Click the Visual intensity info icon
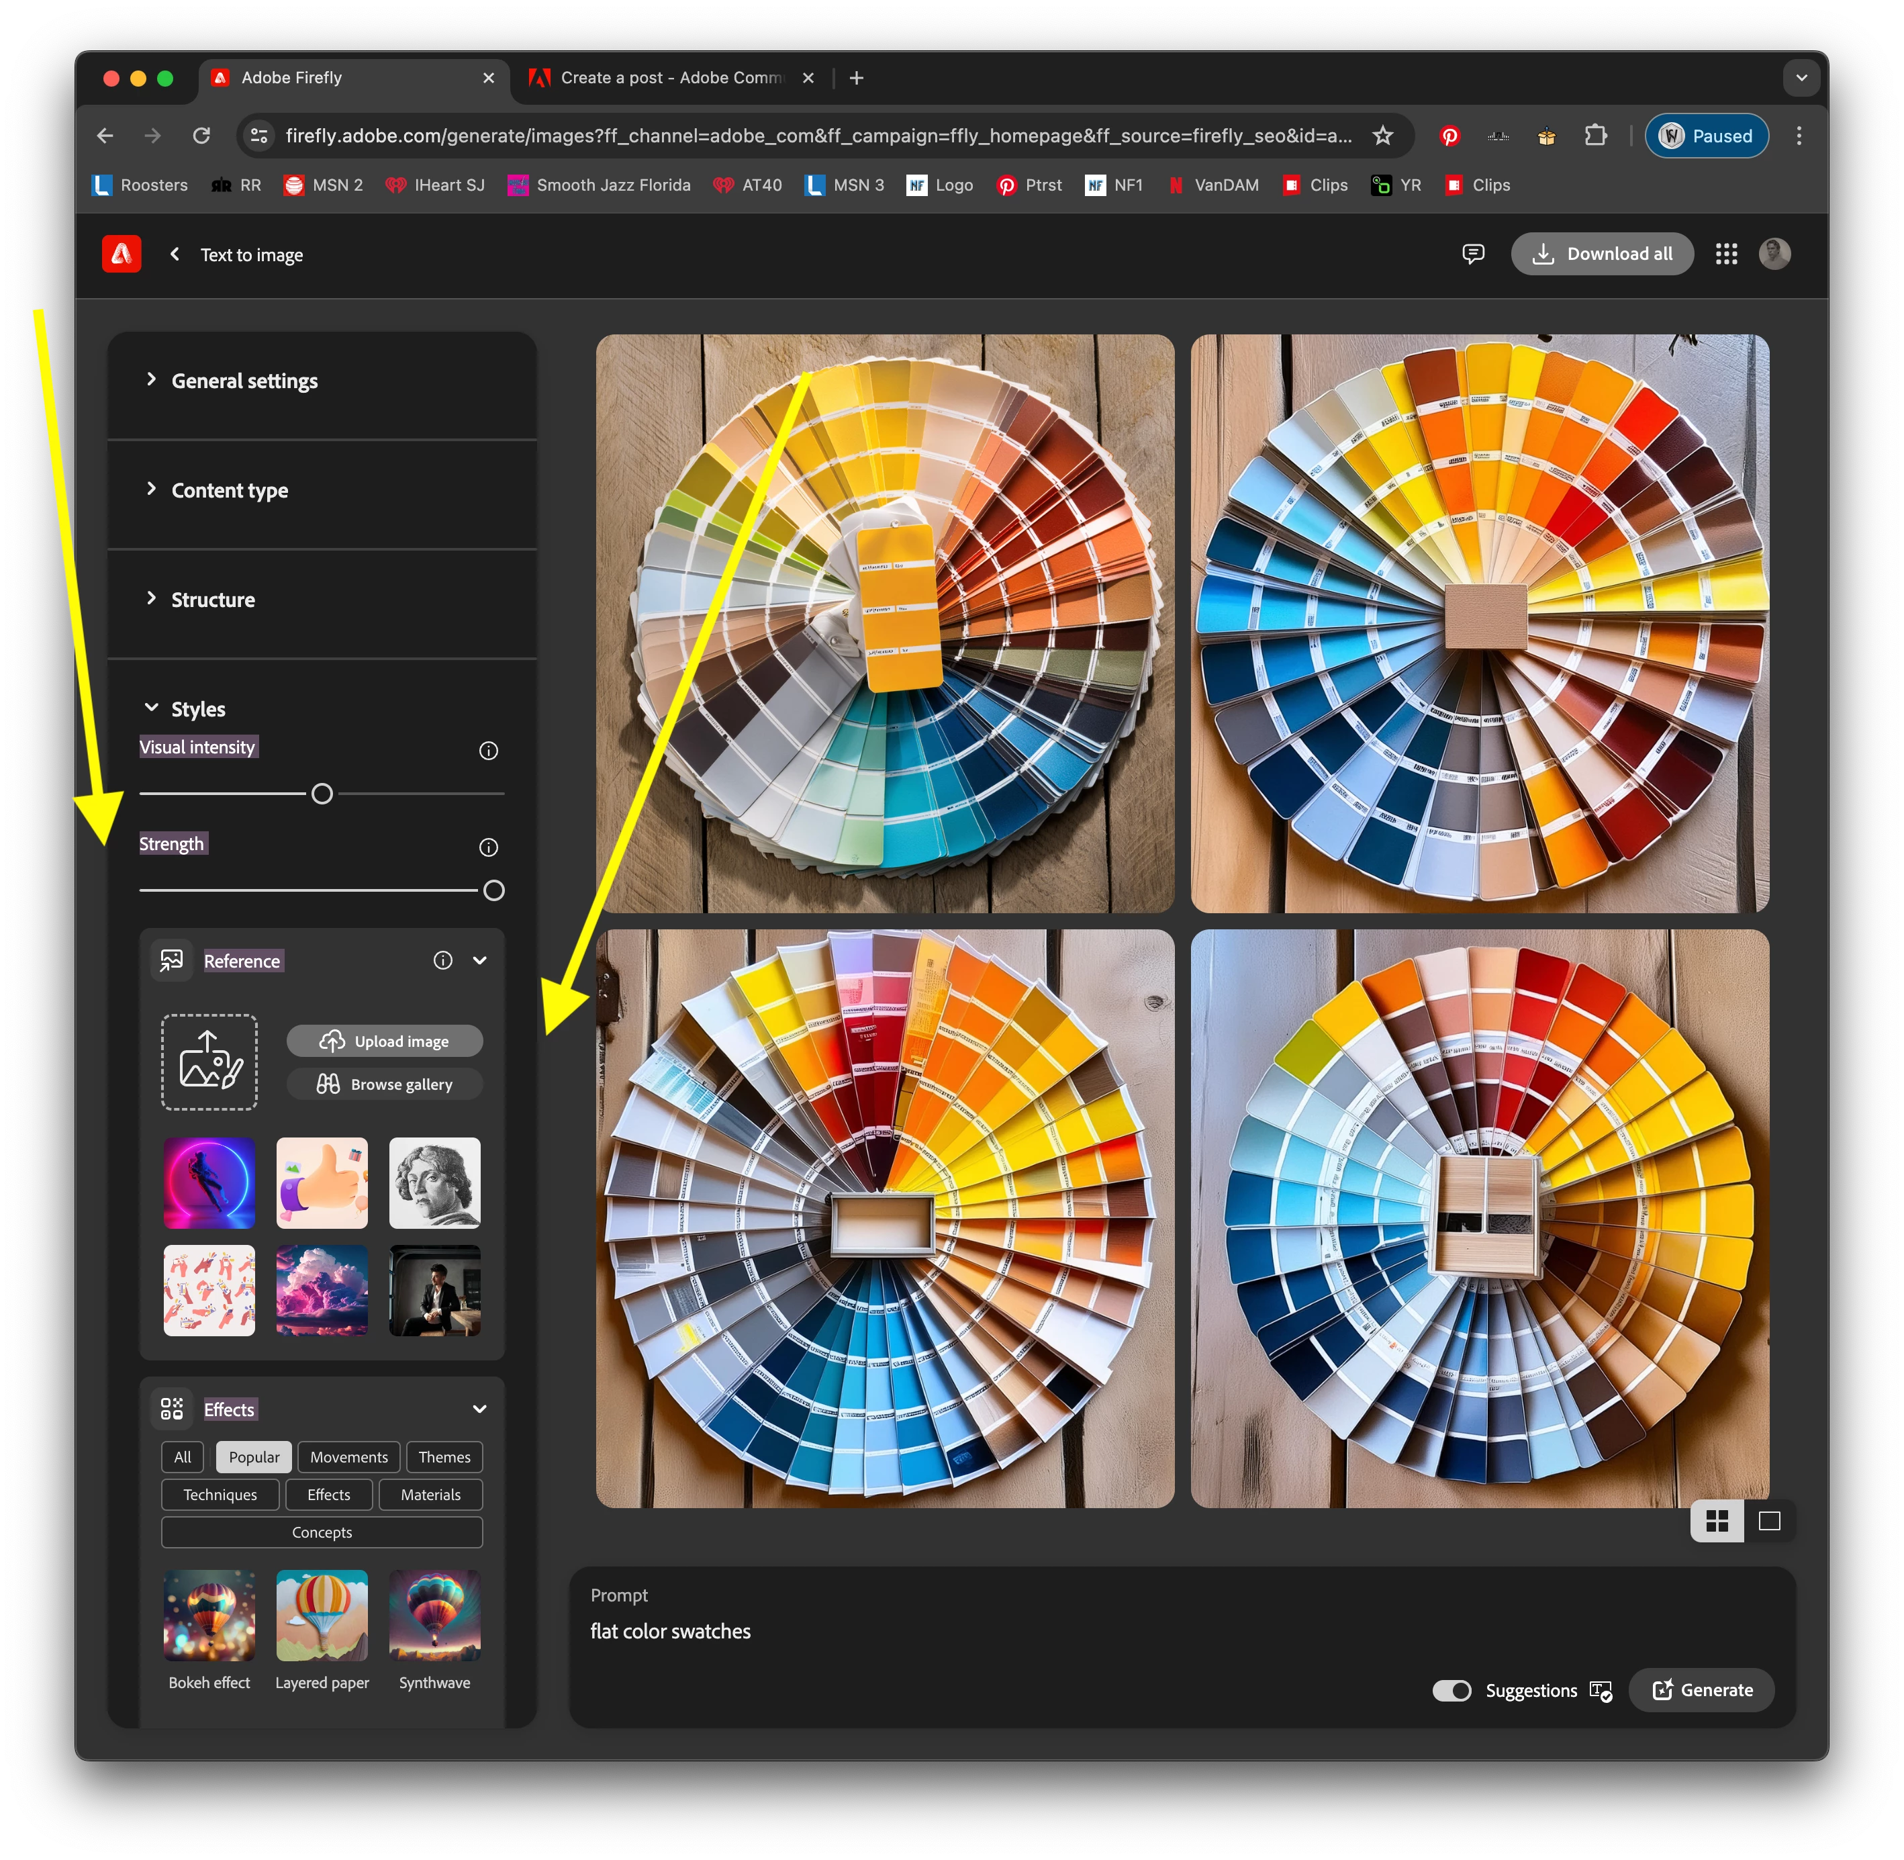 pyautogui.click(x=489, y=750)
